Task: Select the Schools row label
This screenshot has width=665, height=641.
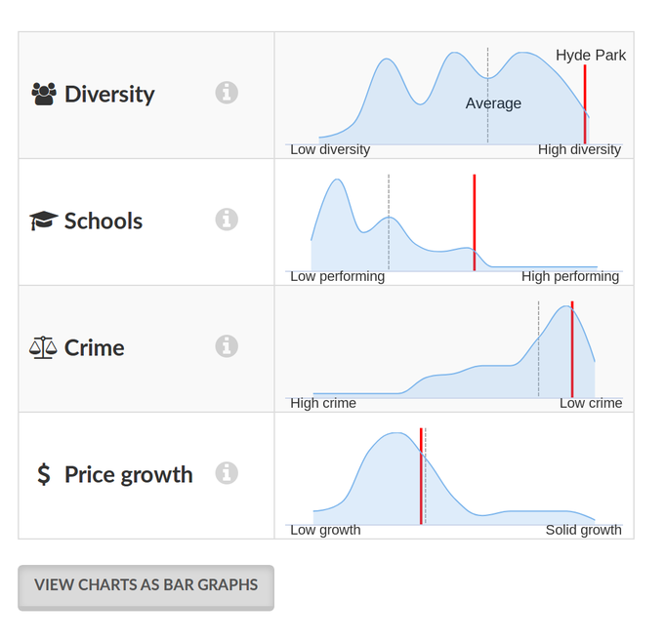Action: 104,220
